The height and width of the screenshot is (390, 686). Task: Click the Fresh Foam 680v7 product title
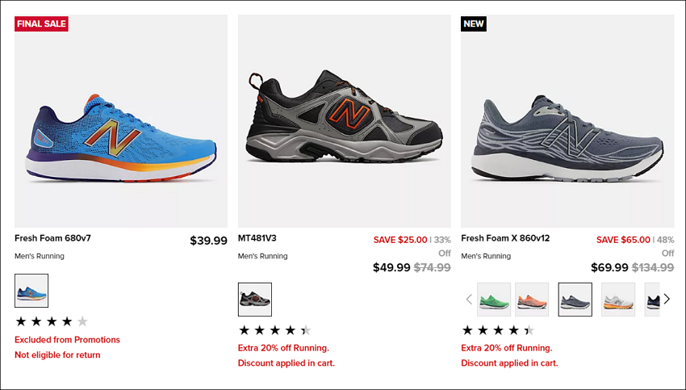tap(53, 238)
